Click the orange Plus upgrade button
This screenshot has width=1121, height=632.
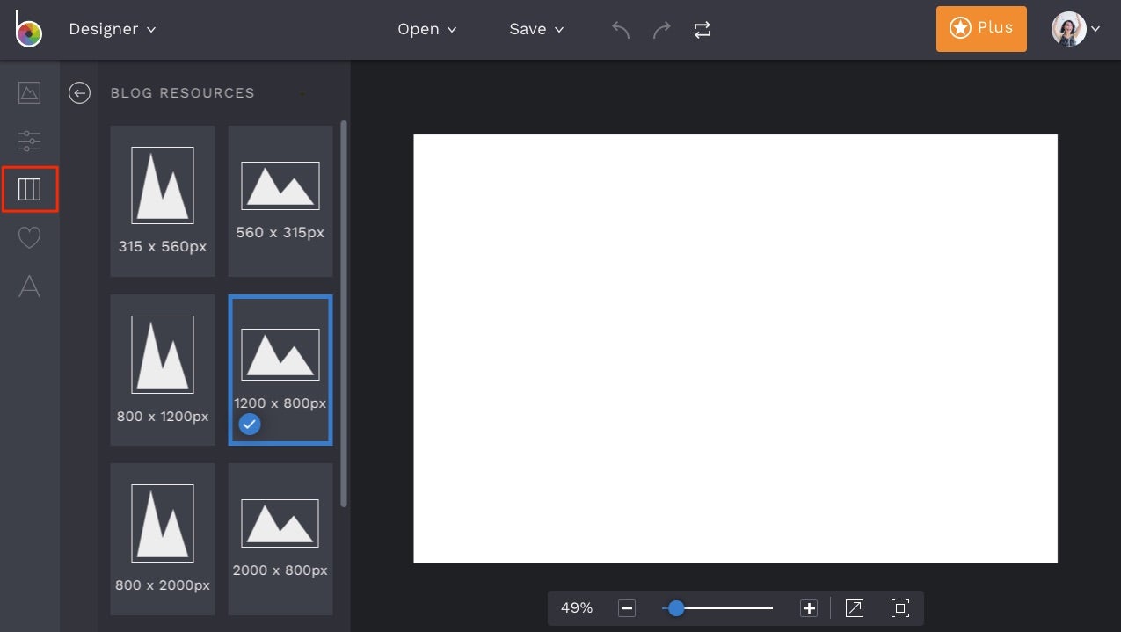click(981, 28)
